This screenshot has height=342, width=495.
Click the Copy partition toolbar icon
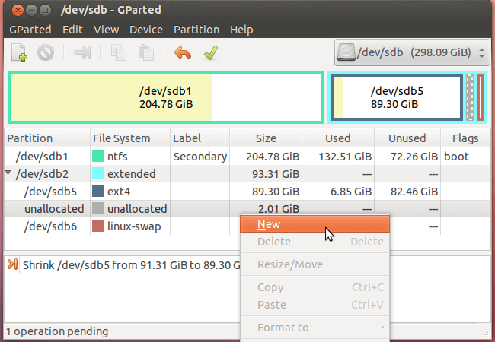point(119,53)
